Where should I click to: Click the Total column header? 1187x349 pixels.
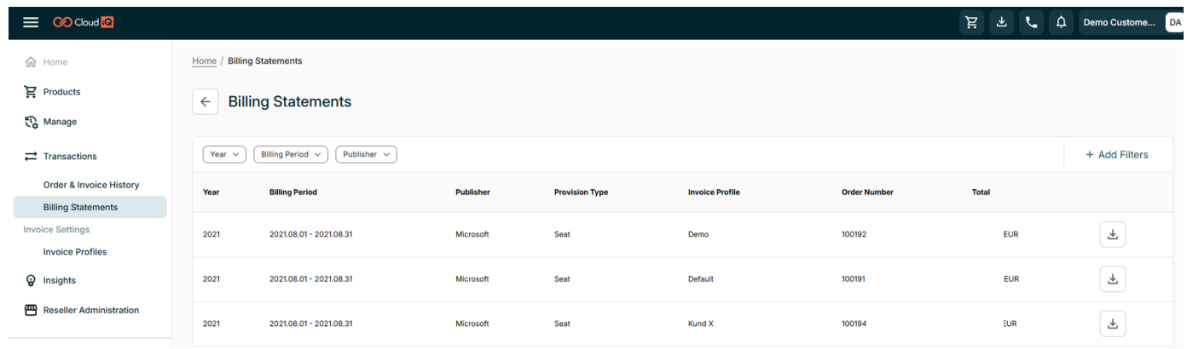click(981, 192)
